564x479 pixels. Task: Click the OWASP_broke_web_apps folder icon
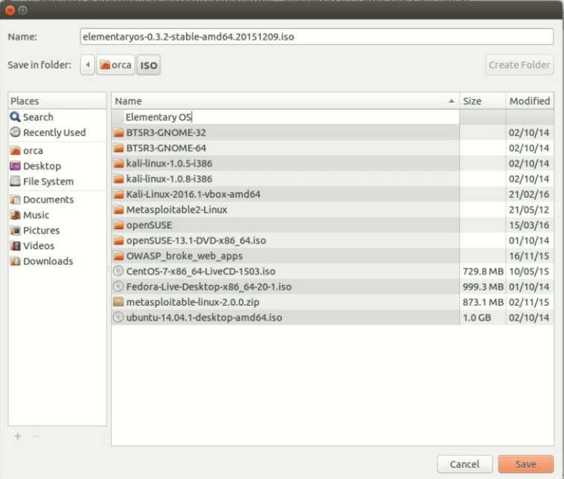click(118, 256)
